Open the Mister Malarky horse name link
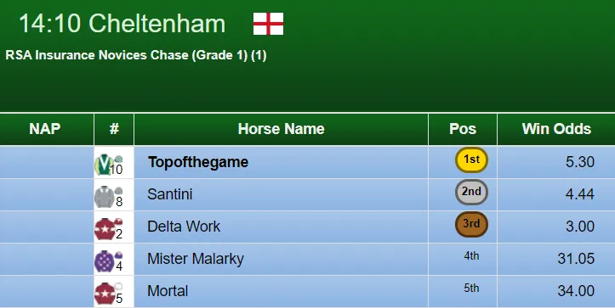Screen dimensions: 615x308 [196, 259]
